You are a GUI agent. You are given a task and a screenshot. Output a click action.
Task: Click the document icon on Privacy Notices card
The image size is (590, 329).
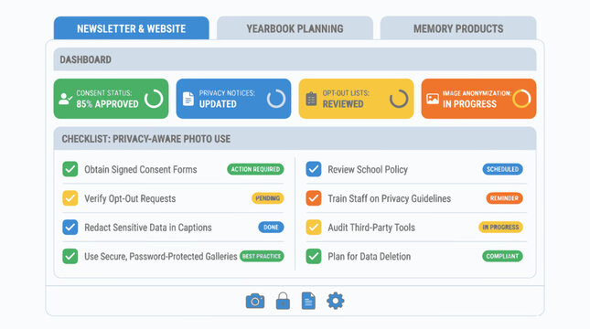pos(188,99)
